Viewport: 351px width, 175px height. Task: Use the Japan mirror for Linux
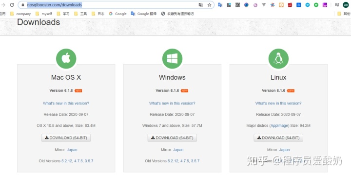(x=285, y=150)
